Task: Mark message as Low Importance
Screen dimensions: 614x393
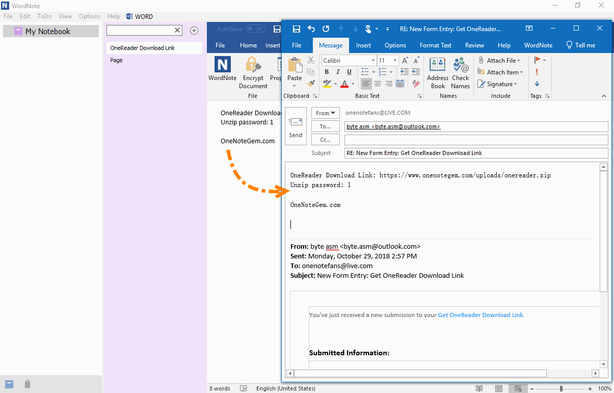Action: click(537, 84)
